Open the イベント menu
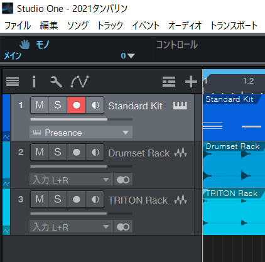The height and width of the screenshot is (262, 265). pos(146,26)
